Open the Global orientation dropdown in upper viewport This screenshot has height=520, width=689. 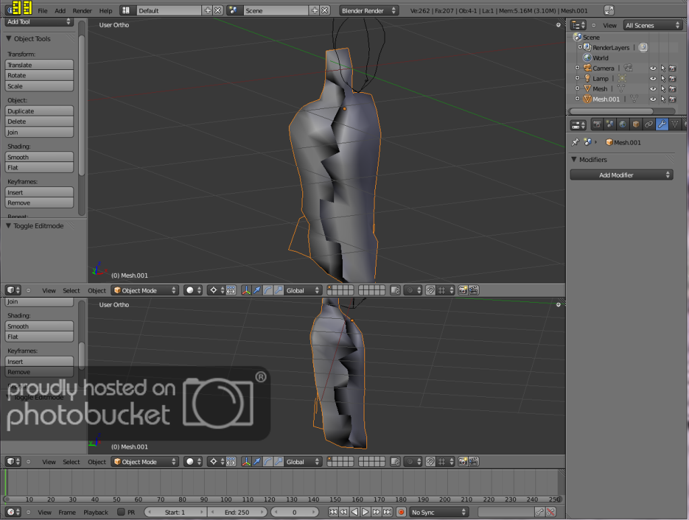[x=303, y=291]
